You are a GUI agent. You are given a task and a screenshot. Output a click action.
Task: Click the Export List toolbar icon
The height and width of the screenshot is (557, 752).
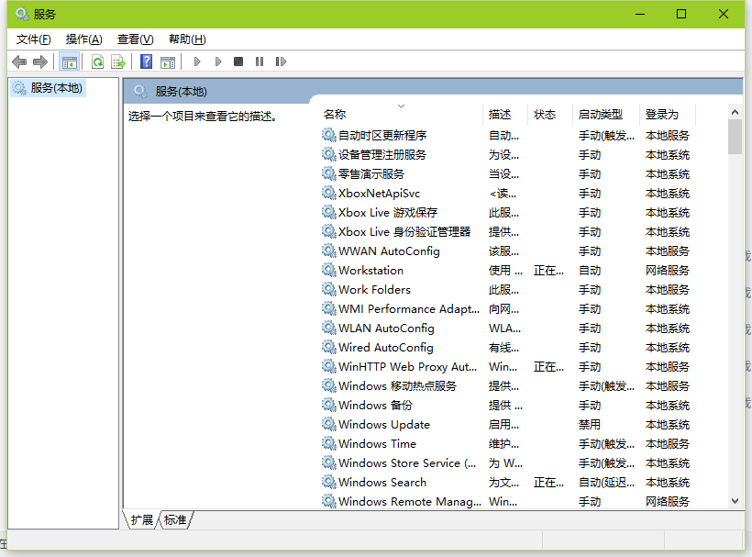click(119, 61)
